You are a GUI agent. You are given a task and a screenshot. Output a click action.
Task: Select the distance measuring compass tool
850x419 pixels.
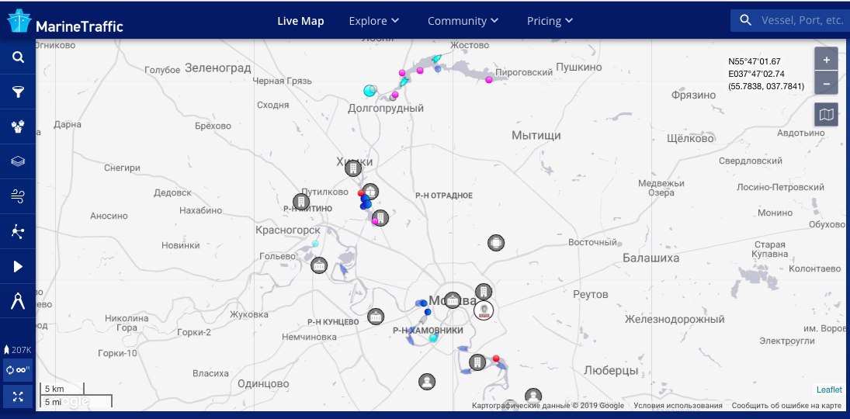click(x=18, y=301)
